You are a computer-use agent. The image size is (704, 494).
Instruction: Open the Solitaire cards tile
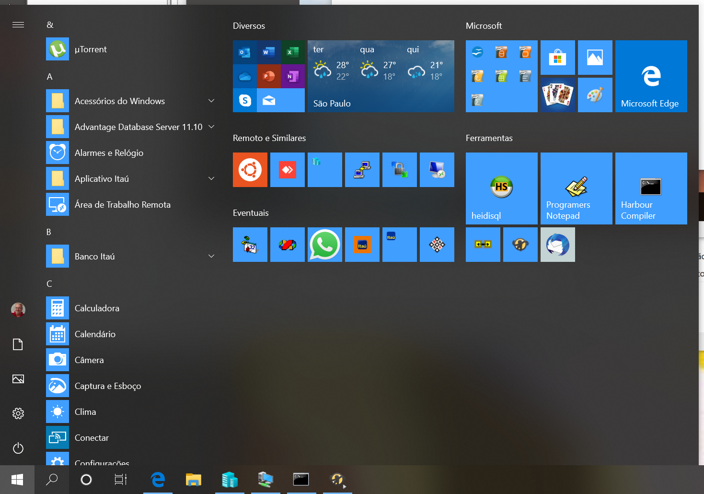click(557, 95)
